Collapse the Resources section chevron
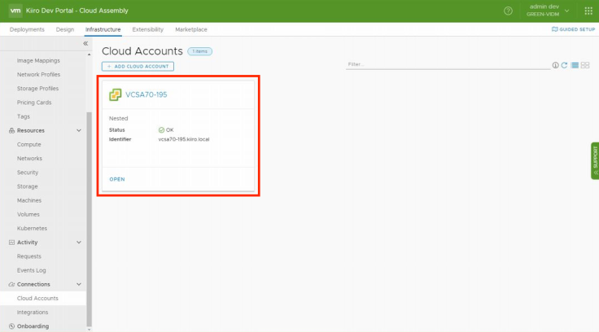Viewport: 599px width, 332px height. coord(79,131)
